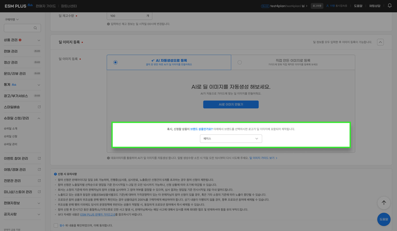397x231 pixels.
Task: Click the 로그아웃 button
Action: coord(317,6)
